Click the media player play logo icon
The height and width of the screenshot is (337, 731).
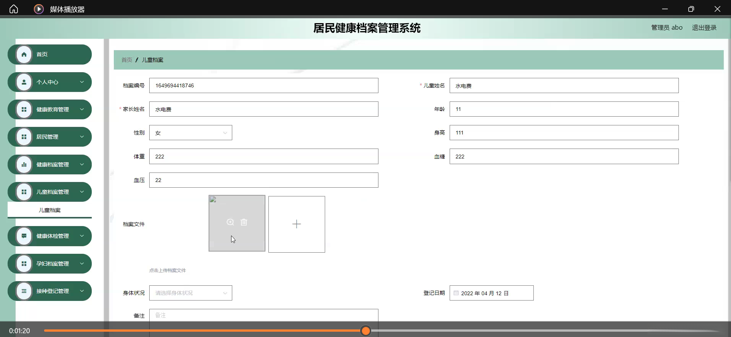[39, 9]
